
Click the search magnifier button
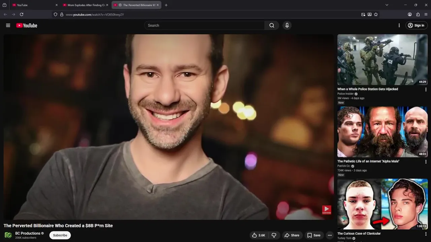(x=272, y=26)
